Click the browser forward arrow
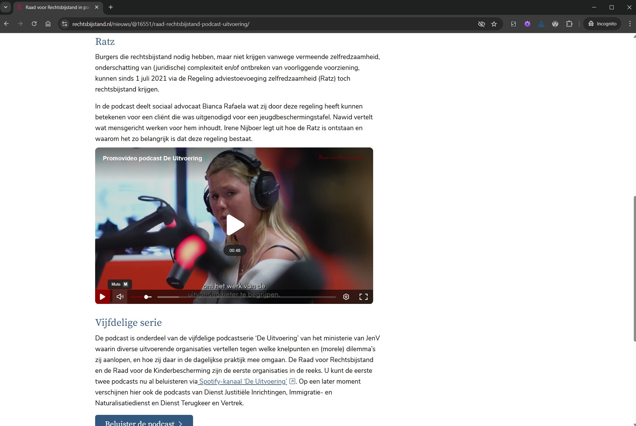This screenshot has width=636, height=426. click(x=20, y=24)
